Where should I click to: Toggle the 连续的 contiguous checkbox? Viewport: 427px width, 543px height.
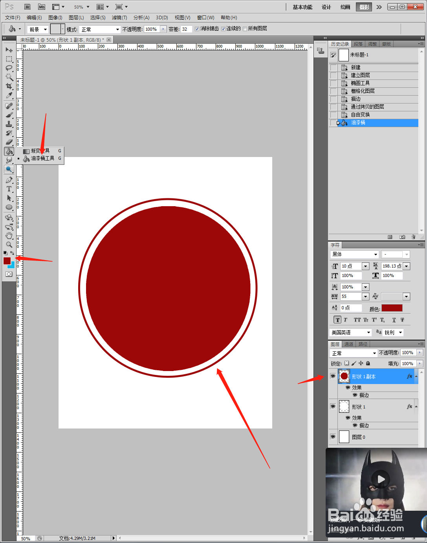(223, 29)
